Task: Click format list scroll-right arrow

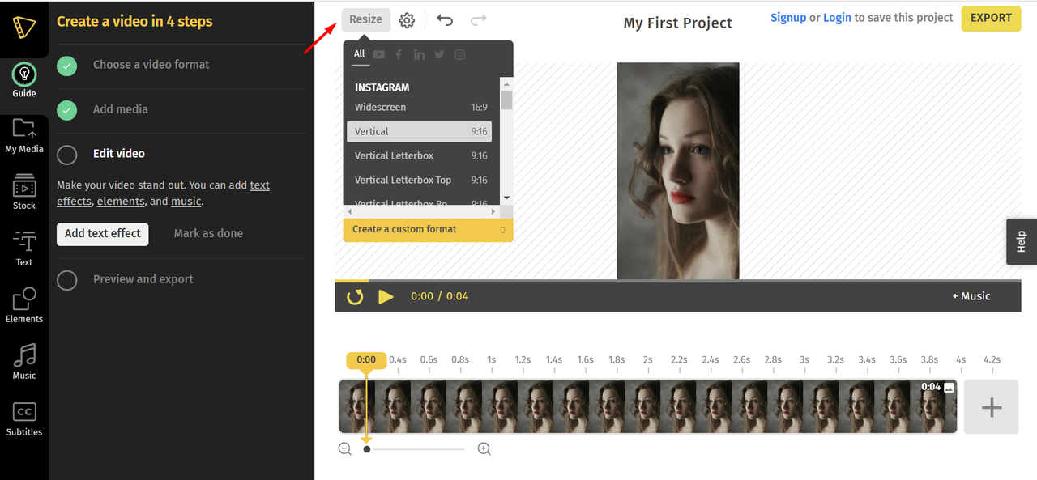Action: pyautogui.click(x=494, y=211)
